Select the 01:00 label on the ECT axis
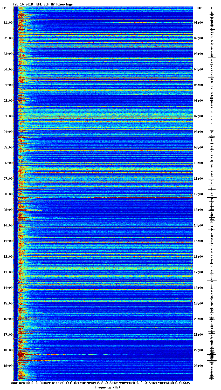The height and width of the screenshot is (390, 221). point(8,85)
